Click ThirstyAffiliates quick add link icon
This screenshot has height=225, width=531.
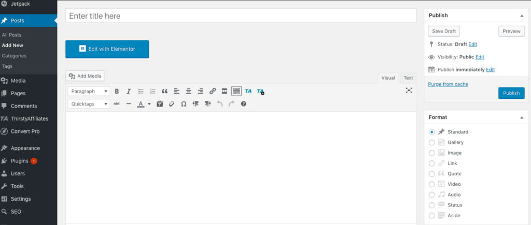tap(260, 91)
